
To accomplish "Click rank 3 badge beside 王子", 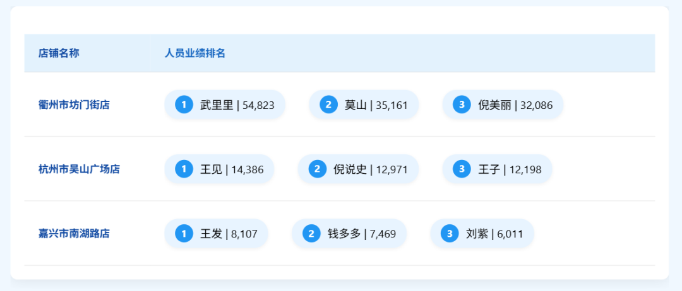I will coord(462,169).
